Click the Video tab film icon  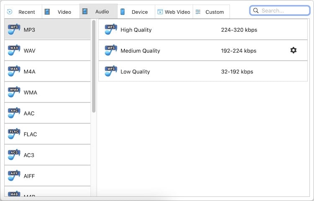(47, 12)
